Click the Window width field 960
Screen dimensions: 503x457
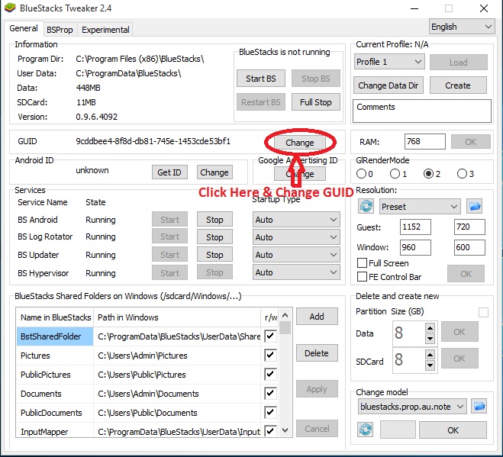tap(415, 247)
